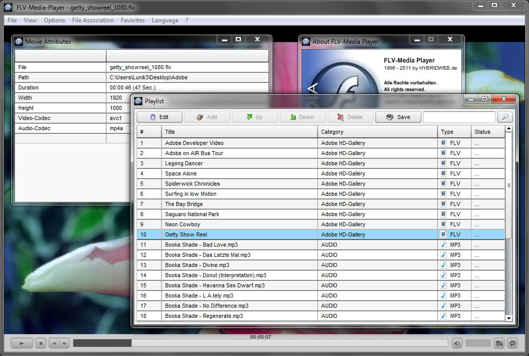Click the speech bubble icon button
The height and width of the screenshot is (356, 529).
[513, 343]
